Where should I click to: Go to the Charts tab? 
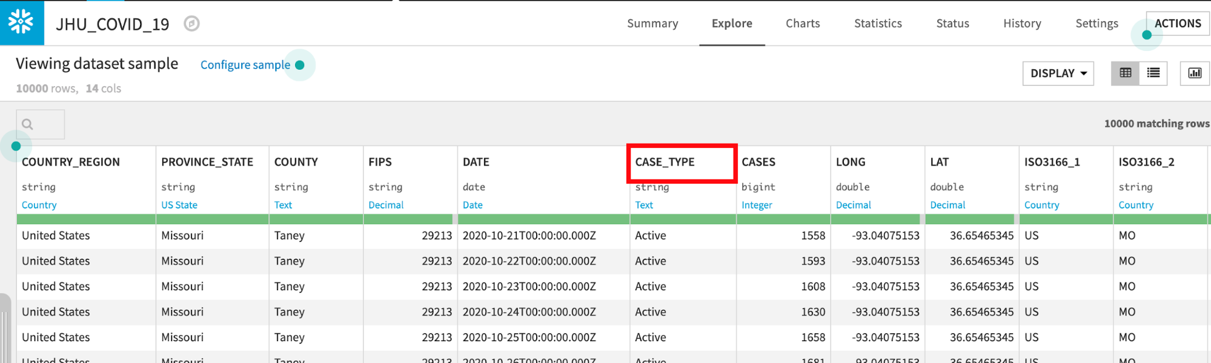802,24
